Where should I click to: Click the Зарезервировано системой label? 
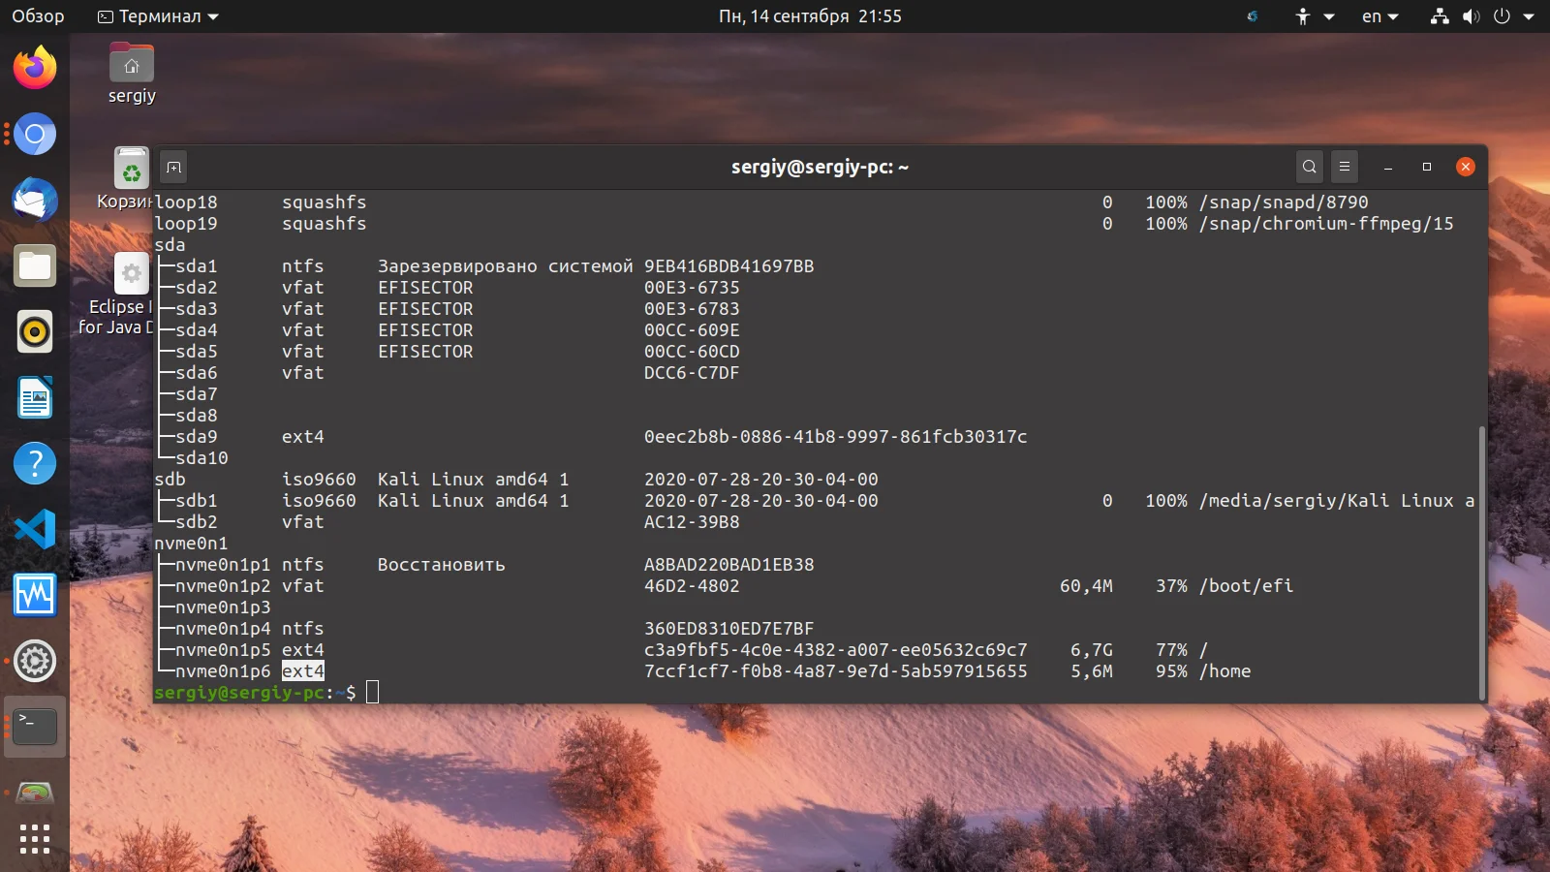[x=506, y=266]
